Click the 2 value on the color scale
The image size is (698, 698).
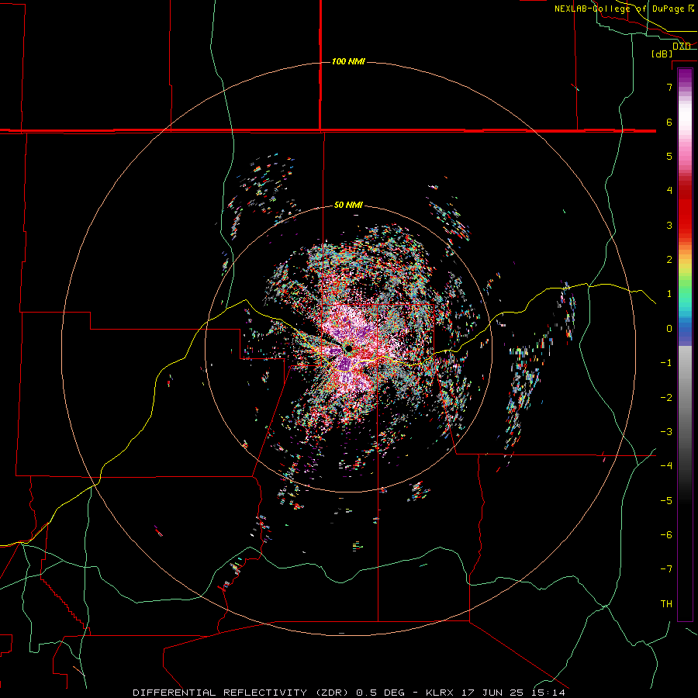coord(669,260)
